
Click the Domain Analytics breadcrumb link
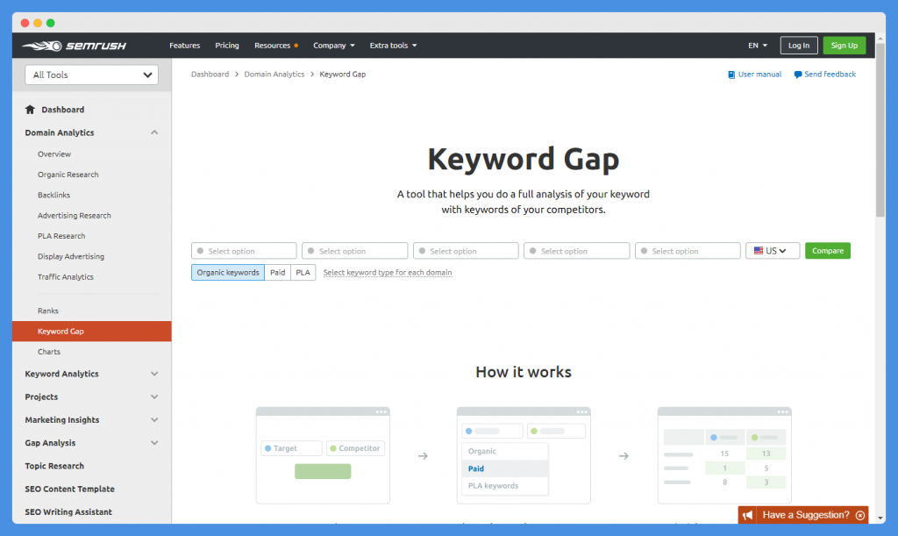[274, 75]
